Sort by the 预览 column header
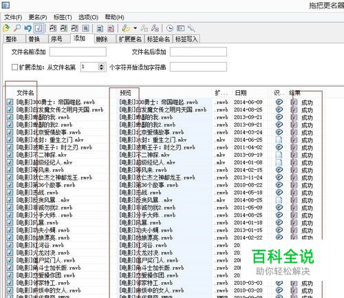This screenshot has height=298, width=344. point(125,93)
